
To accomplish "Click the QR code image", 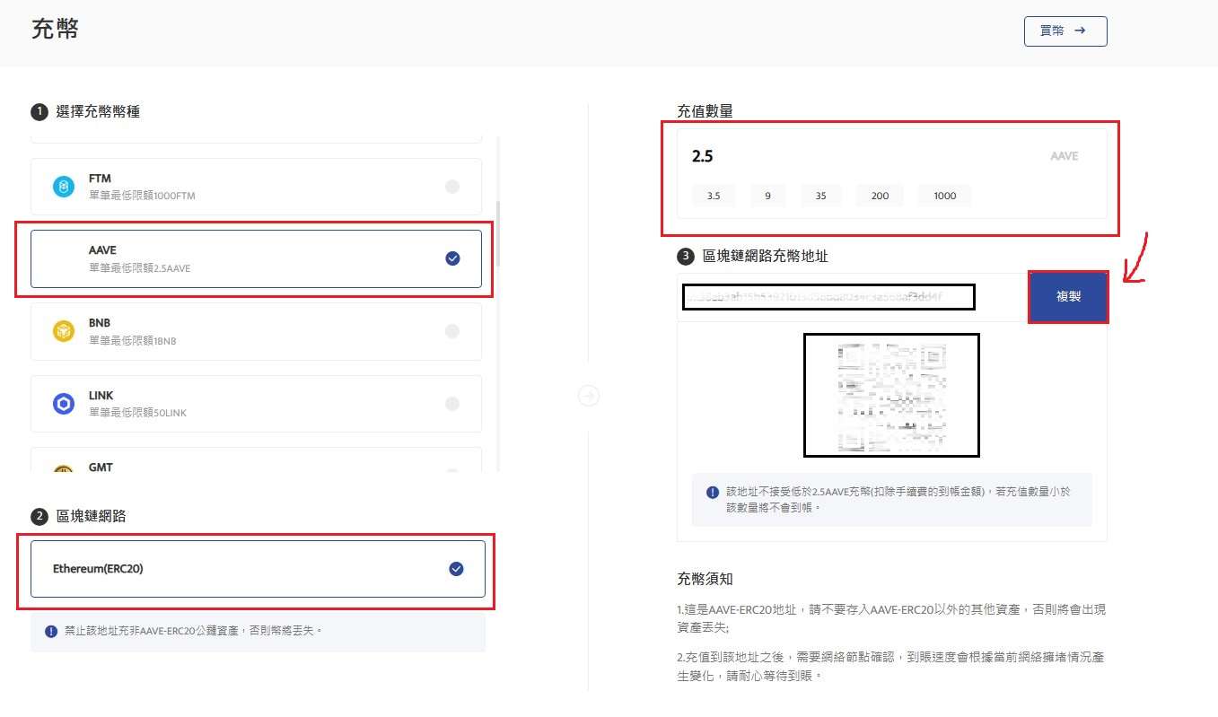I will [x=890, y=395].
